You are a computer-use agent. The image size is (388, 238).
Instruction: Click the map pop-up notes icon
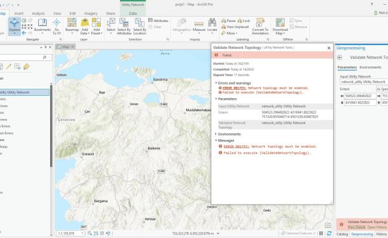click(328, 225)
